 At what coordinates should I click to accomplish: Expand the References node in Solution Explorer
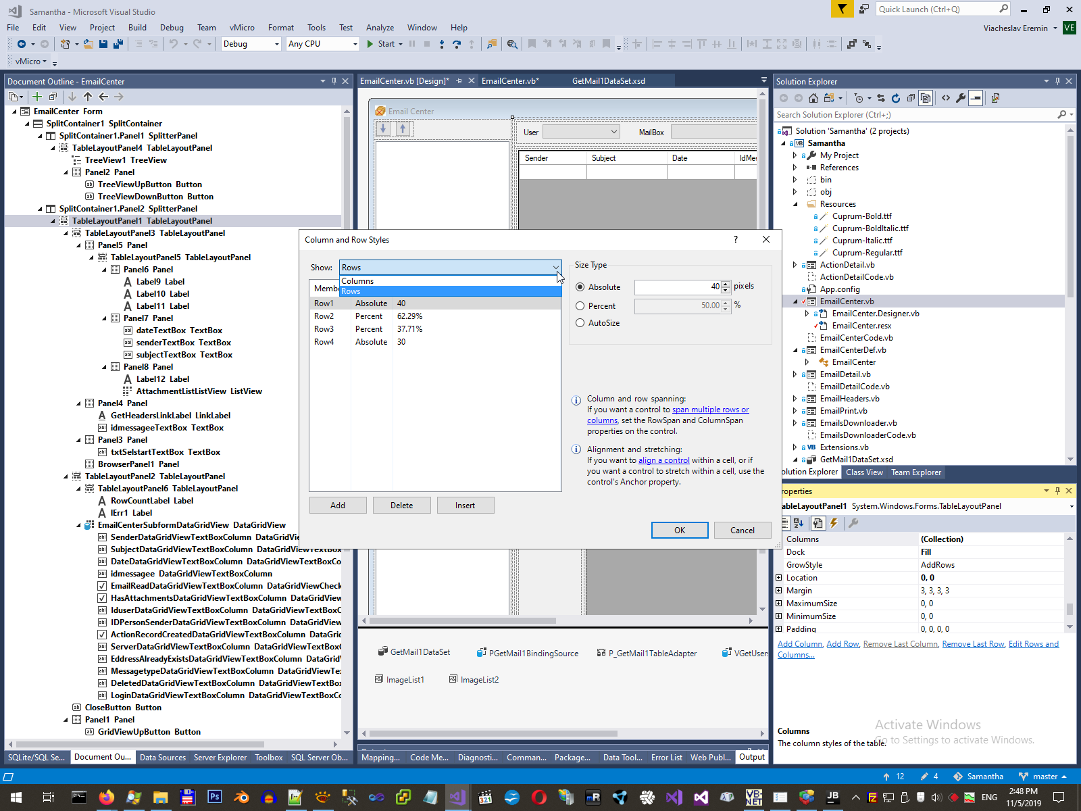point(795,168)
